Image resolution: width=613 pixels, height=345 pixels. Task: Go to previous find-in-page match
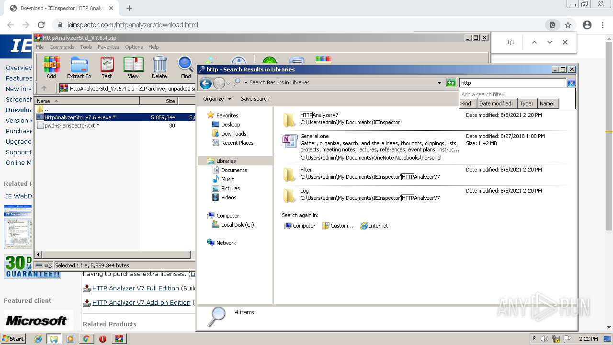[534, 42]
